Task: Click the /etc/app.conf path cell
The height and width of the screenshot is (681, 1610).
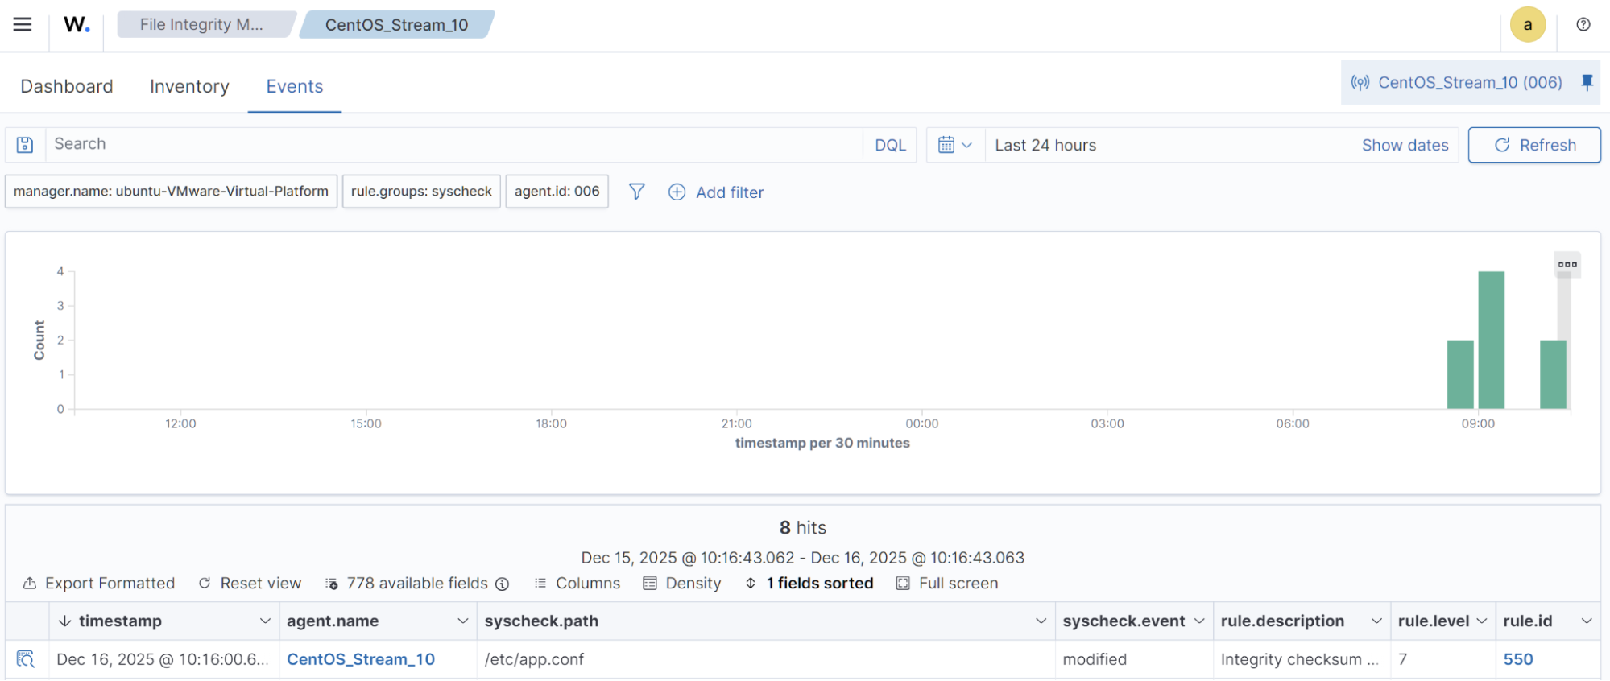Action: [766, 659]
